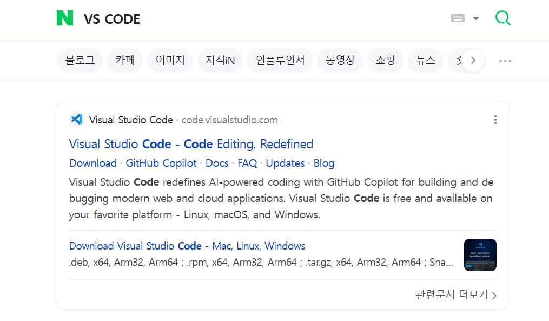Open the GitHub Copilot sublink
Screen dimensions: 549x321
[x=161, y=163]
